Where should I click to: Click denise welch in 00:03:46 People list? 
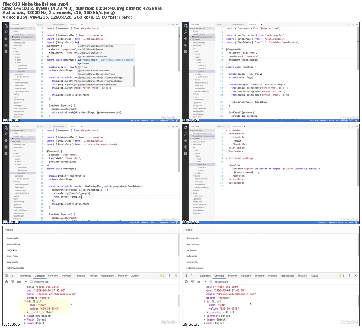click(x=13, y=238)
